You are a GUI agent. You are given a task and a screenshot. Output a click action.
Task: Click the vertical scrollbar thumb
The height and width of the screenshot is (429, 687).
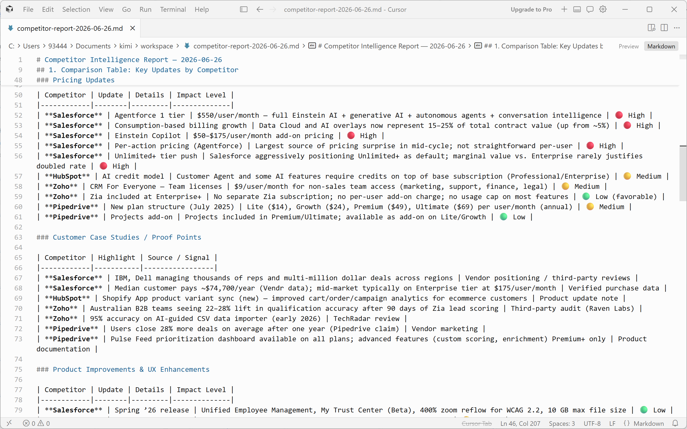coord(683,173)
